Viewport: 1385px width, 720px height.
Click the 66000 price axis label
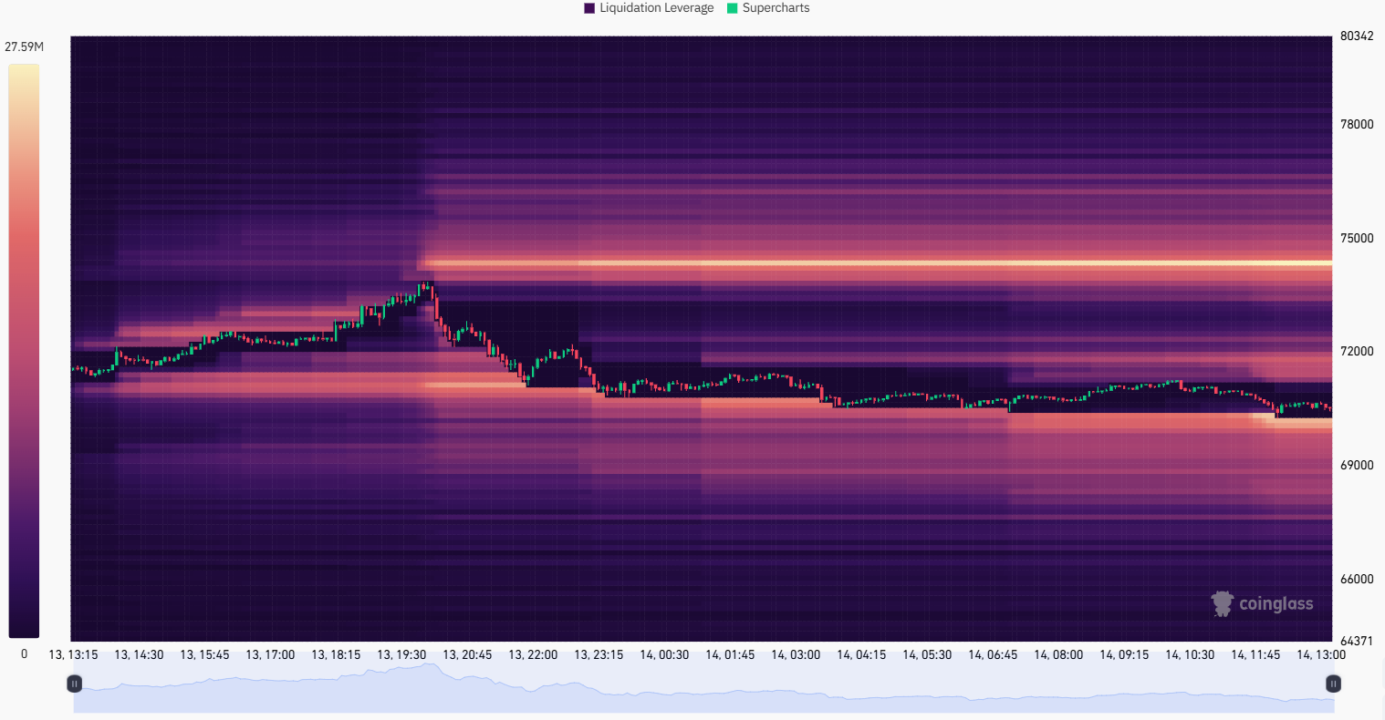pos(1357,580)
